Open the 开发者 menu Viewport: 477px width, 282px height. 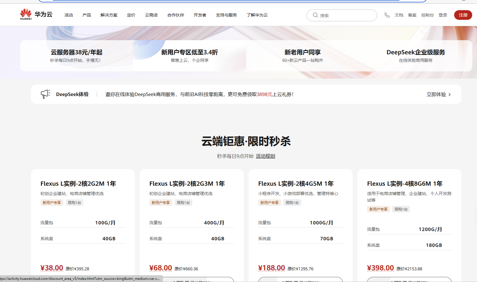pyautogui.click(x=200, y=15)
